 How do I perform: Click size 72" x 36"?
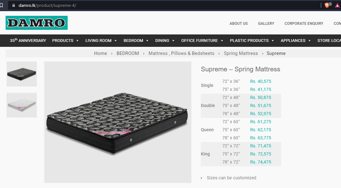tap(231, 81)
